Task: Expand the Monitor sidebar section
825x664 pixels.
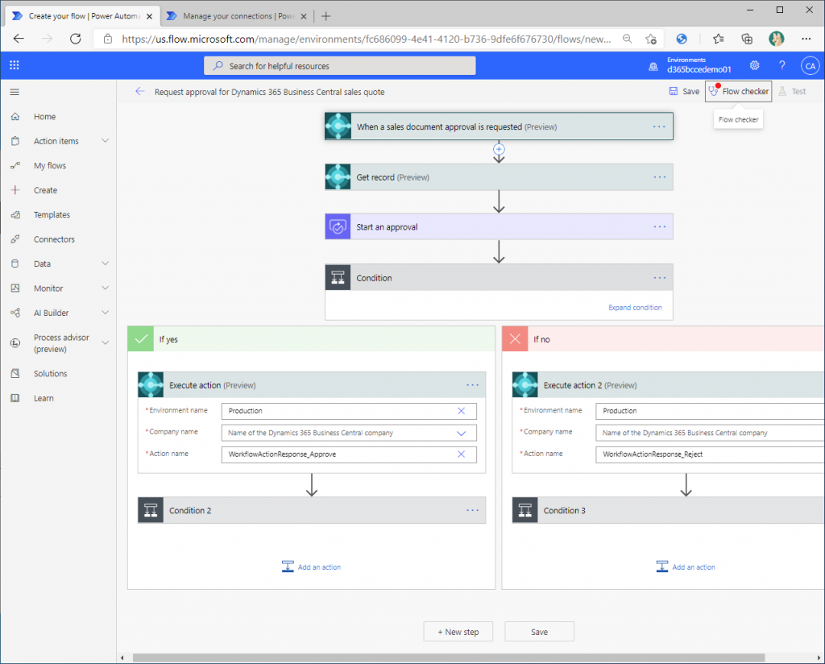Action: point(105,288)
